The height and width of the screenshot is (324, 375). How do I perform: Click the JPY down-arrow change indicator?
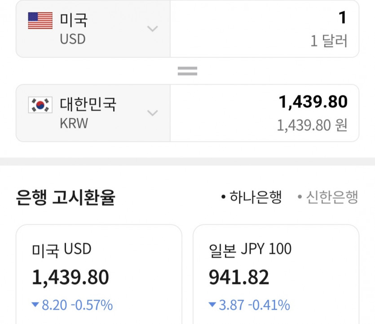[213, 306]
